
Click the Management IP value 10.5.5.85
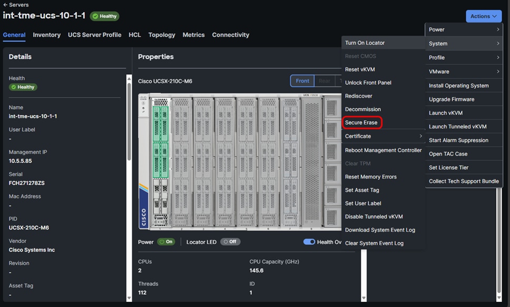pos(20,161)
